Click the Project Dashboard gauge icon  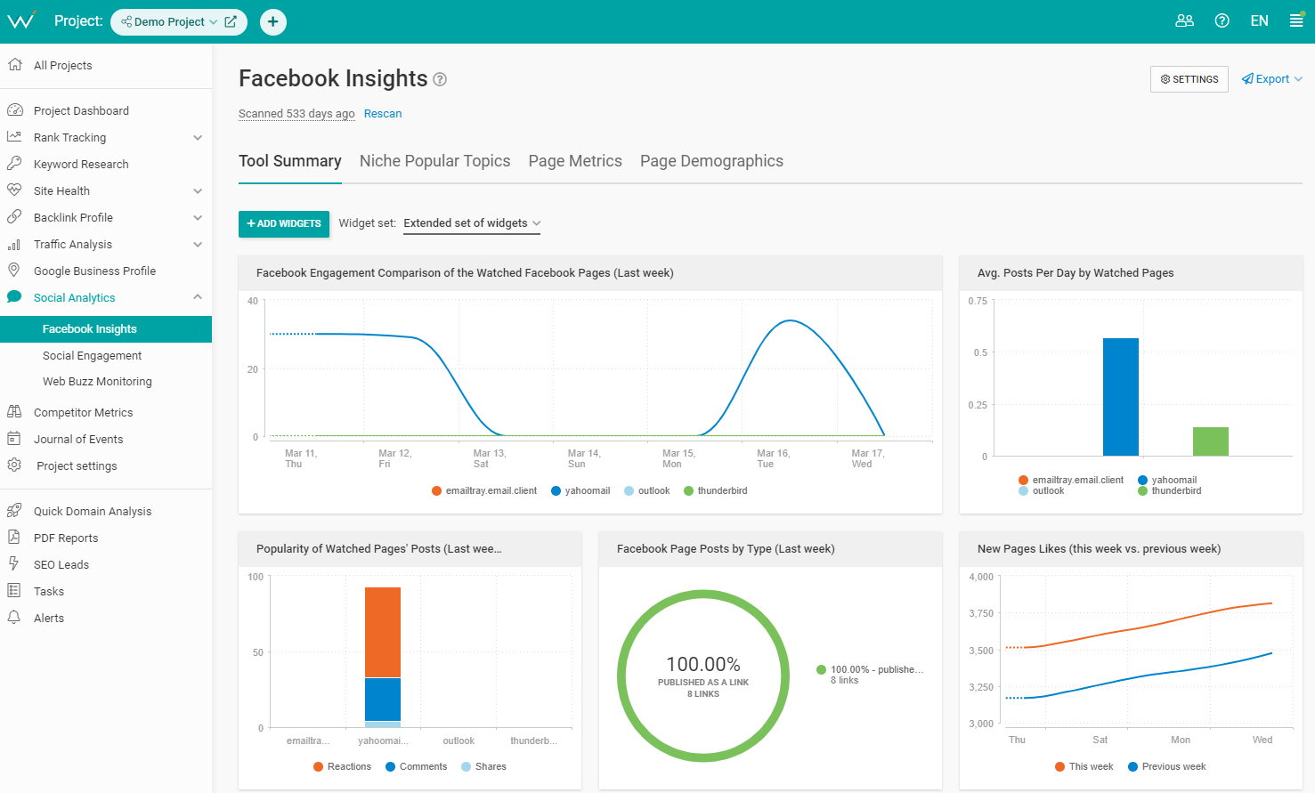(x=14, y=110)
